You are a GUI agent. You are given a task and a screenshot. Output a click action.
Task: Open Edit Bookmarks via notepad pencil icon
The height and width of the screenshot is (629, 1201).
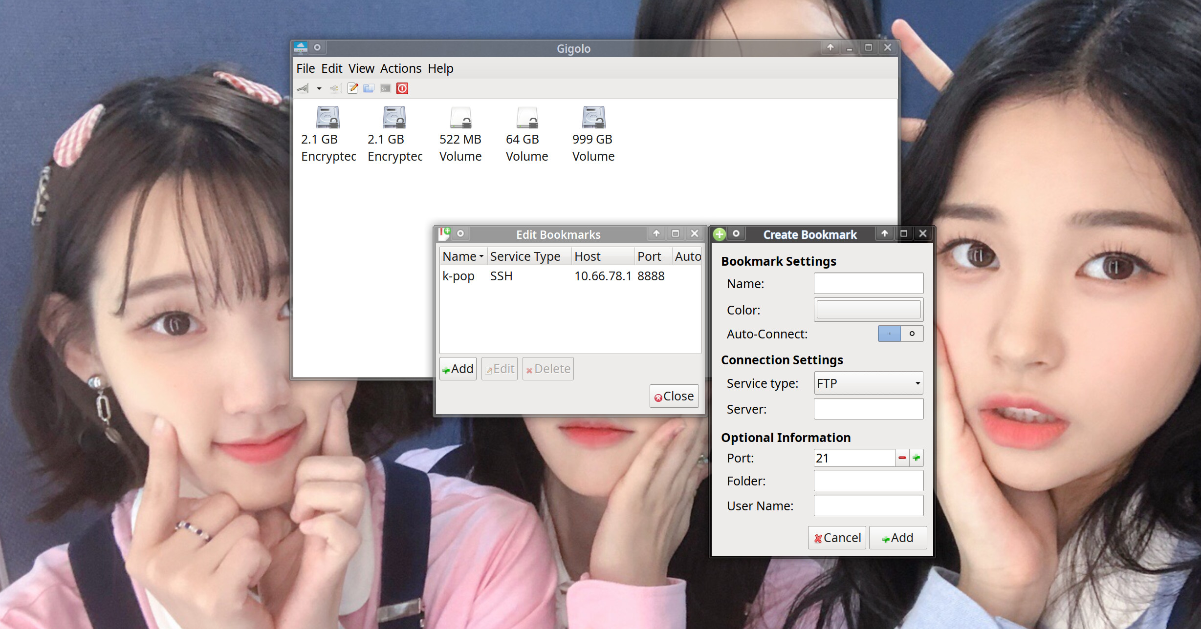click(352, 88)
